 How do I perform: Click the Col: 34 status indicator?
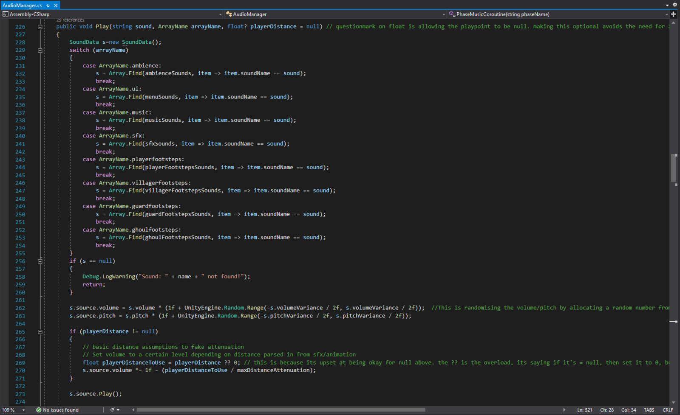pyautogui.click(x=629, y=410)
